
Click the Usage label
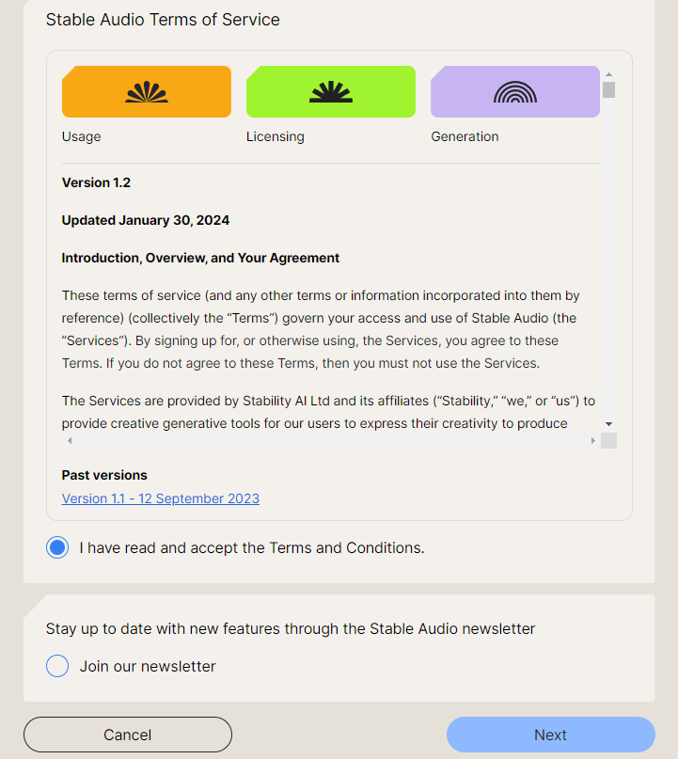81,136
